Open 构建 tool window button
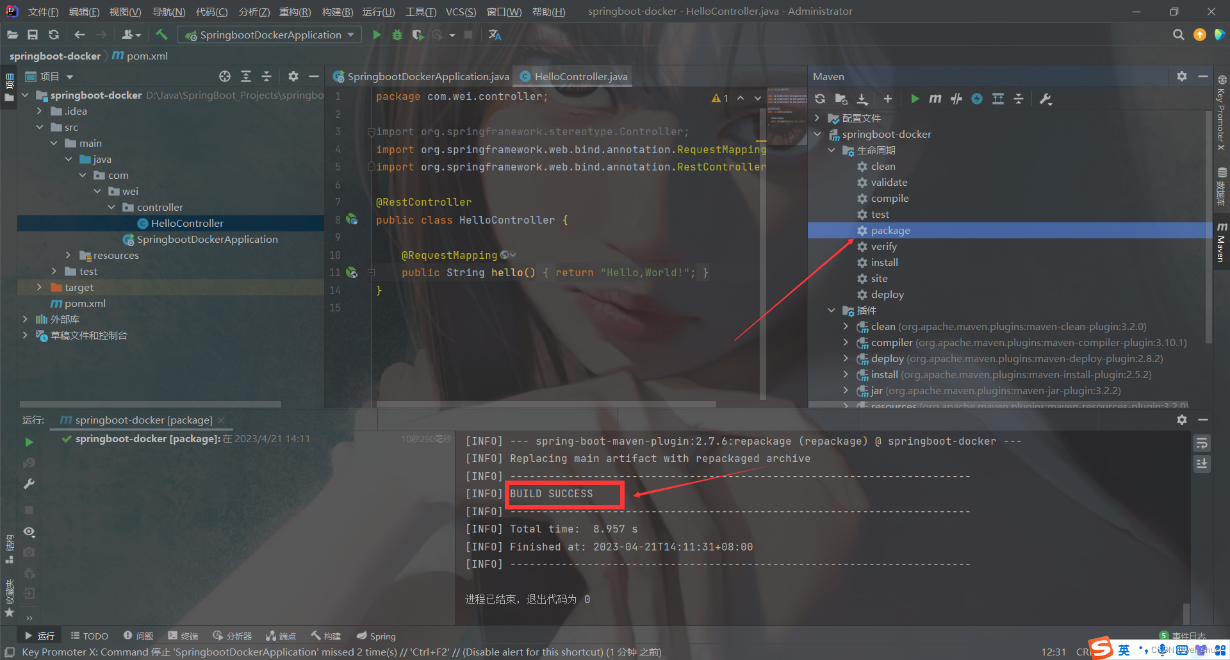The width and height of the screenshot is (1230, 660). coord(326,636)
